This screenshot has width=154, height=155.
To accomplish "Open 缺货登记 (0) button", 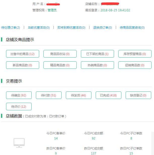I will pos(138,95).
